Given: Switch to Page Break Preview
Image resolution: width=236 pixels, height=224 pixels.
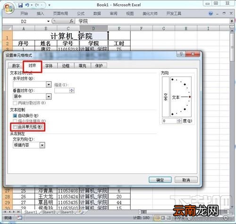Looking at the screenshot, I should coord(169,218).
